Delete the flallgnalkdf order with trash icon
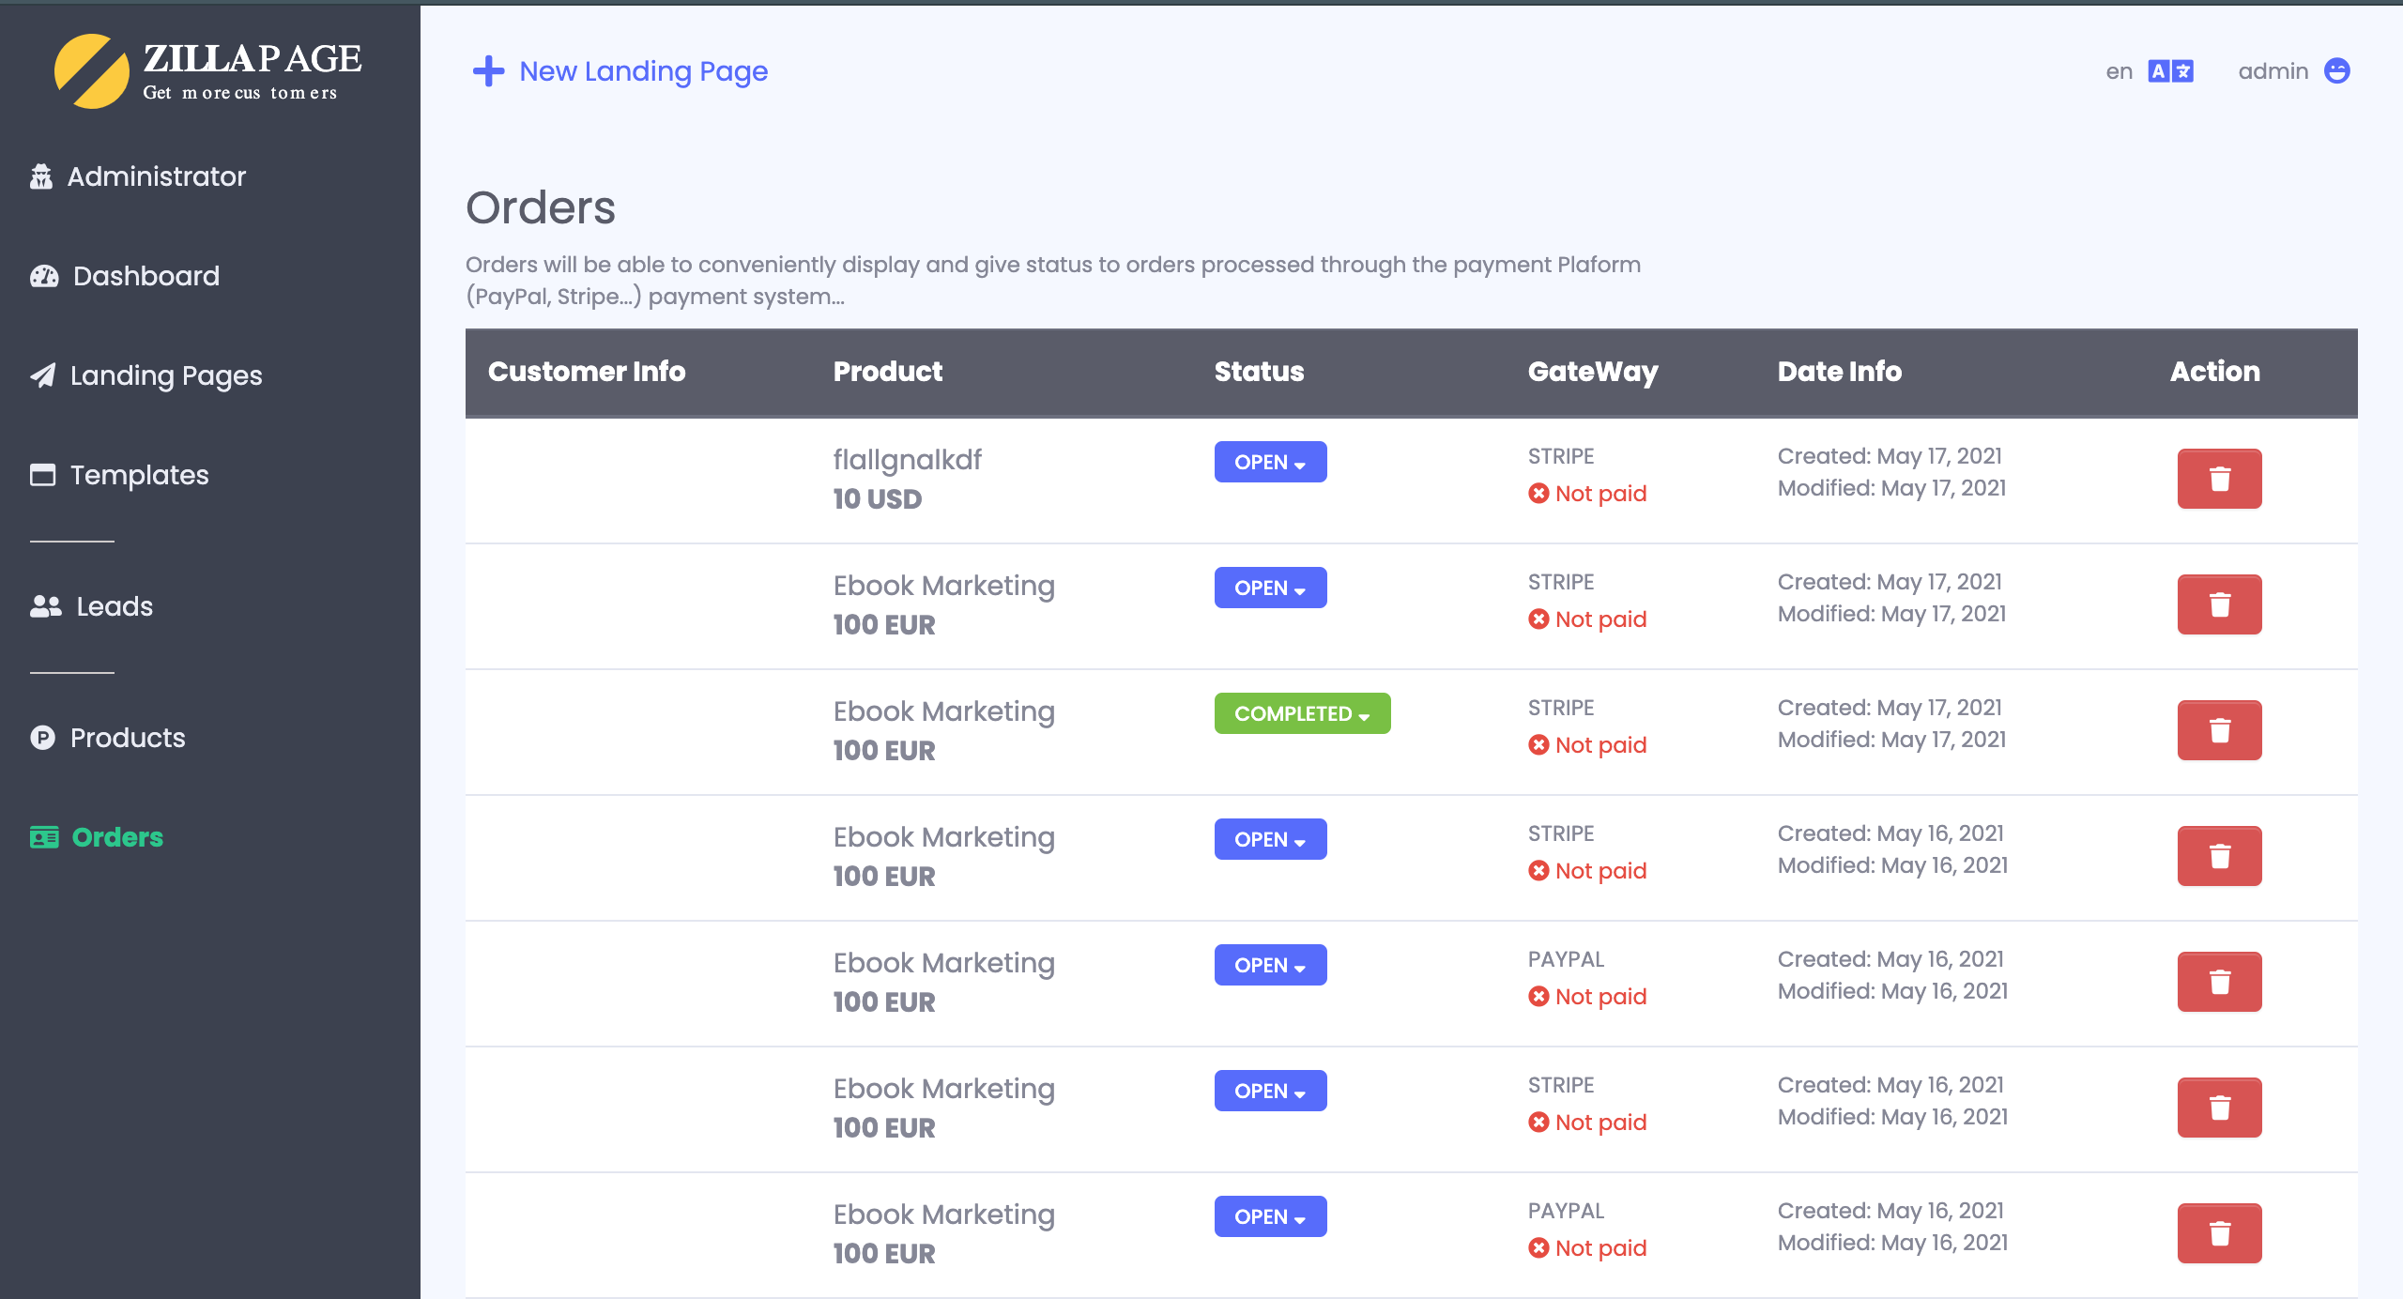This screenshot has height=1299, width=2403. [x=2219, y=479]
